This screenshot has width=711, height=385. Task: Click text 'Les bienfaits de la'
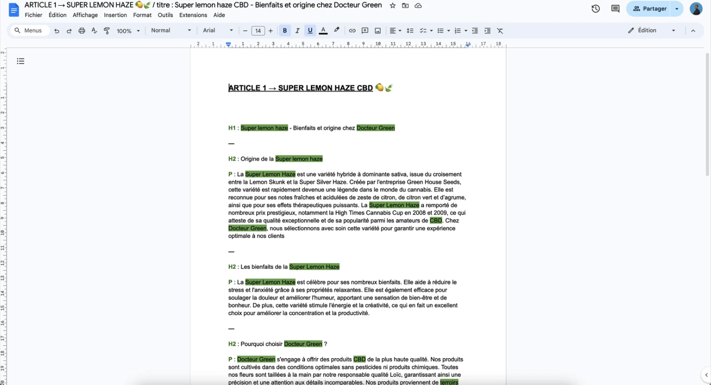(x=264, y=267)
